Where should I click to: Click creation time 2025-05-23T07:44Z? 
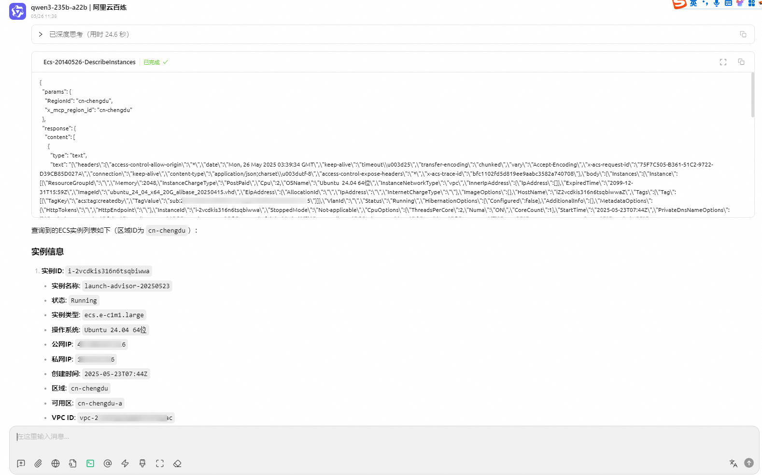point(116,374)
